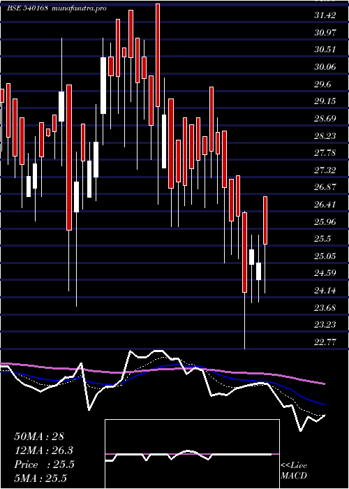Click the 12MA : 26.3 readout
Screen dimensions: 349x489
(44, 451)
